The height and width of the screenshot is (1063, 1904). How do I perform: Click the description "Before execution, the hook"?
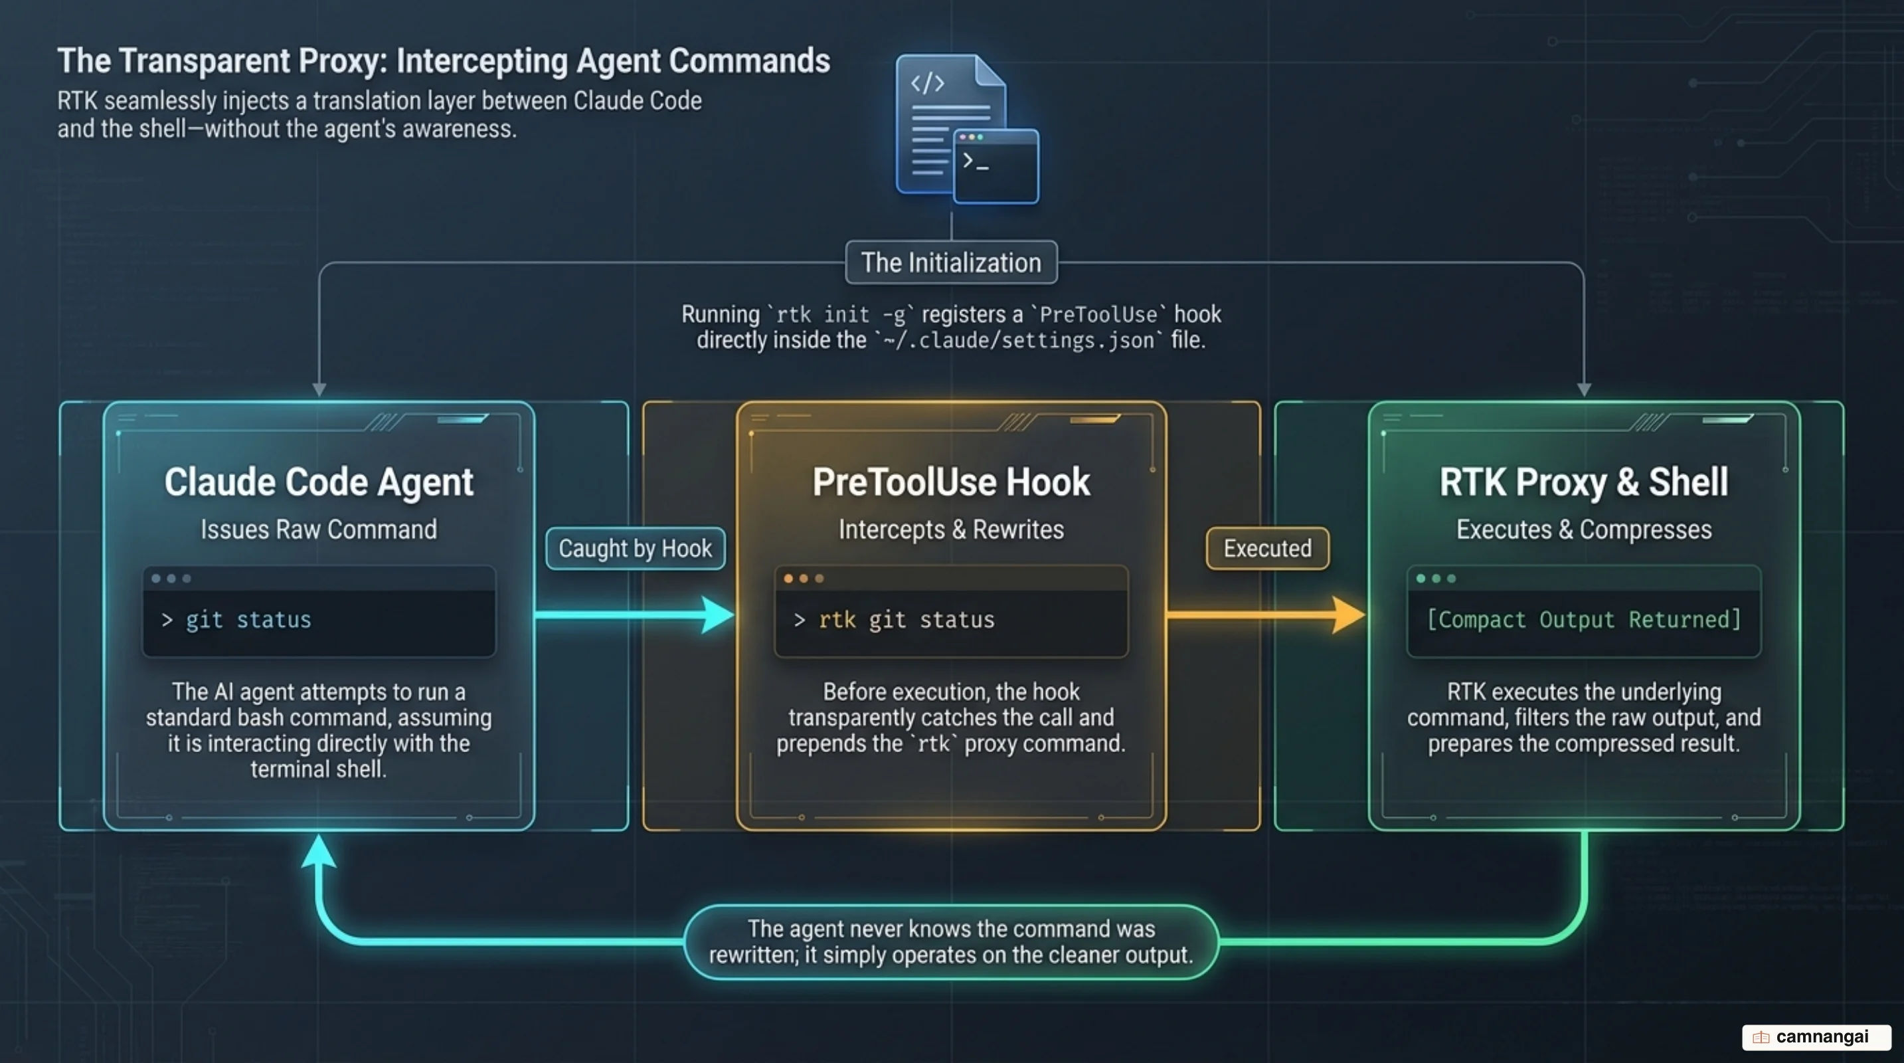click(951, 718)
